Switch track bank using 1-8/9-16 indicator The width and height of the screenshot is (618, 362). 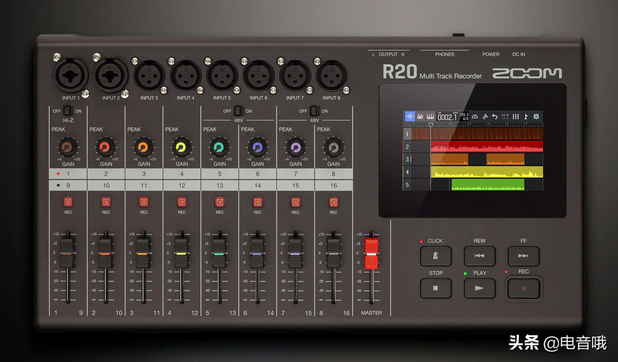click(x=505, y=117)
